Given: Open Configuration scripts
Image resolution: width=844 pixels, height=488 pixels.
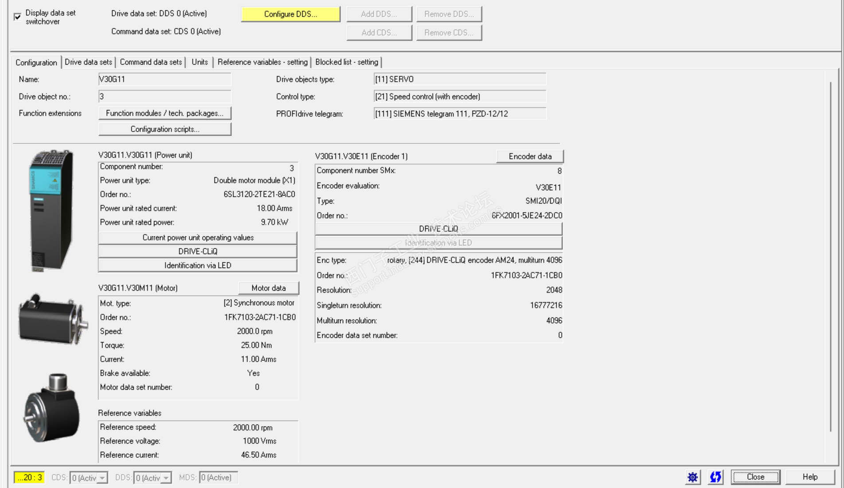Looking at the screenshot, I should 165,129.
